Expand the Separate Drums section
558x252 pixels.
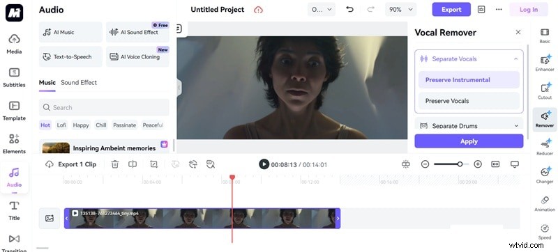coord(516,125)
